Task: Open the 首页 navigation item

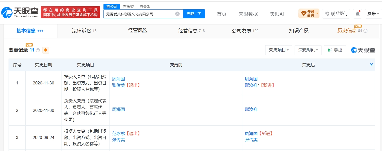Action: click(222, 14)
